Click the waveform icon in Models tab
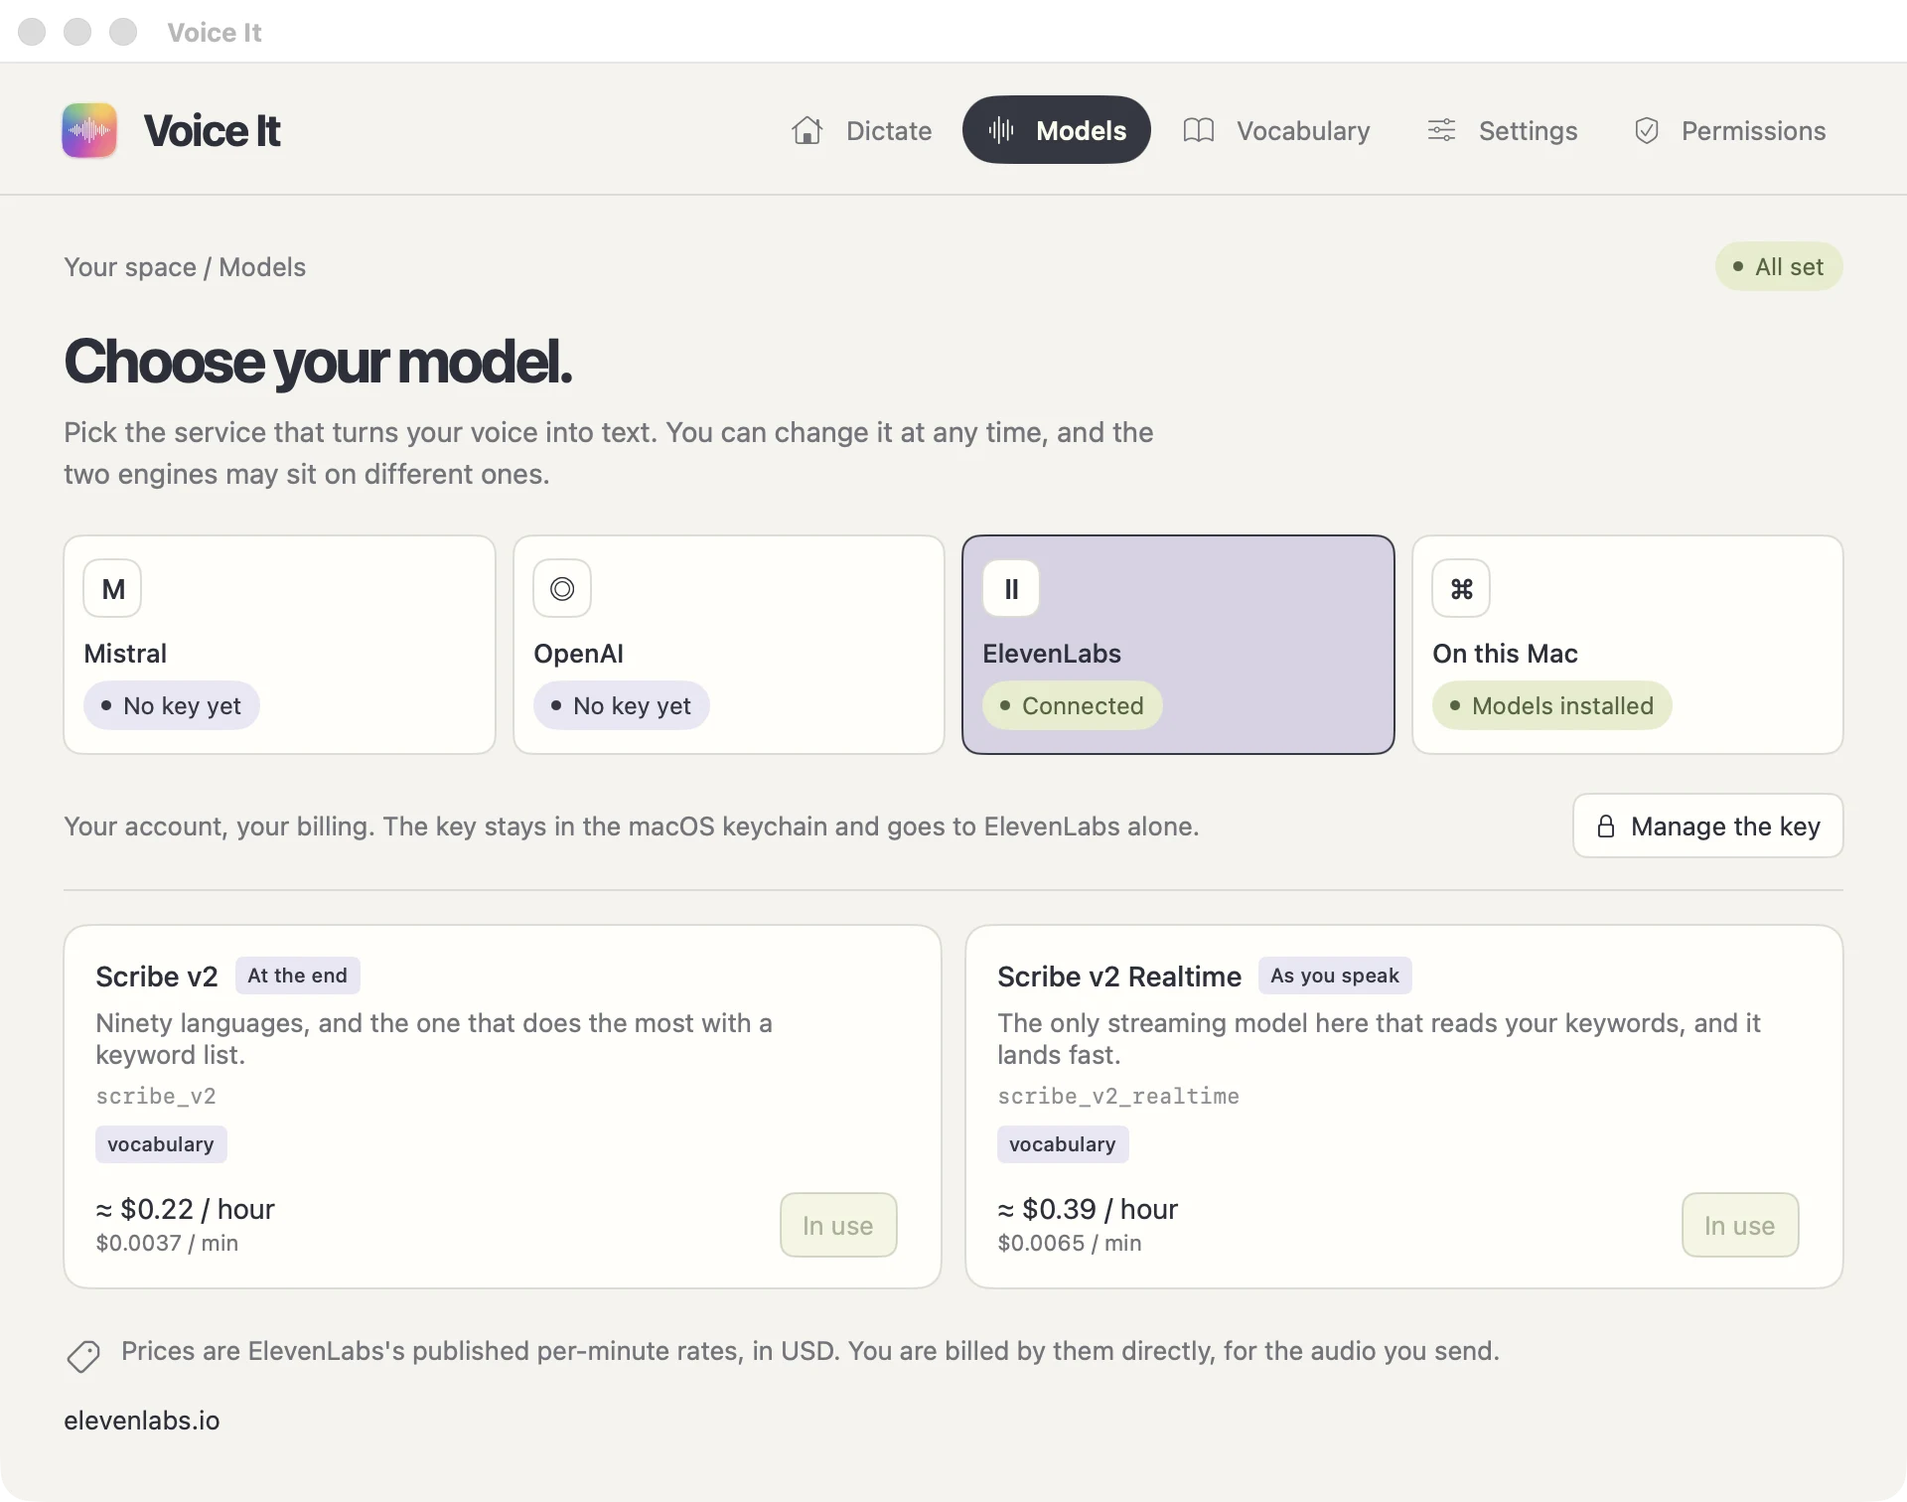 pyautogui.click(x=1001, y=130)
